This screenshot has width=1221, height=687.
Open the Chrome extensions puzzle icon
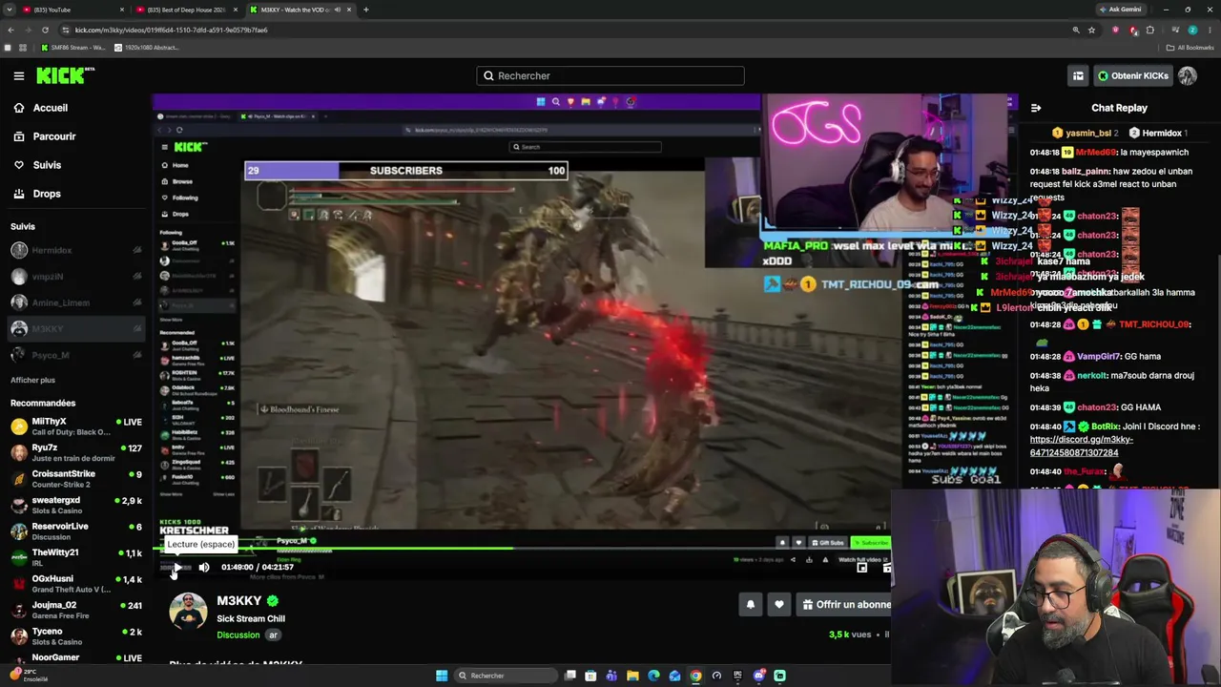(x=1150, y=30)
